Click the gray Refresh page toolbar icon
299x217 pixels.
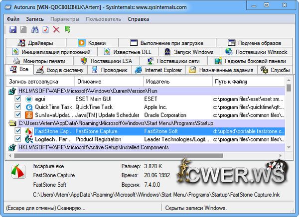click(x=23, y=30)
